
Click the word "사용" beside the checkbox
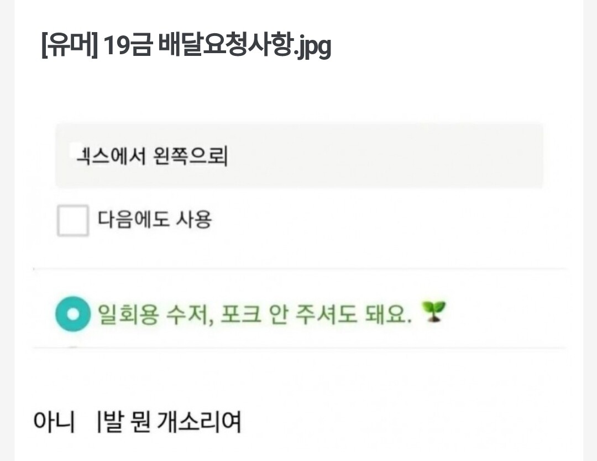[x=193, y=220]
